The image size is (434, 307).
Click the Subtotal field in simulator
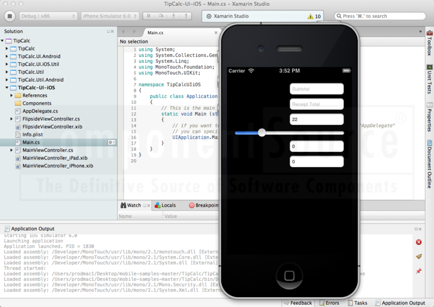point(317,89)
